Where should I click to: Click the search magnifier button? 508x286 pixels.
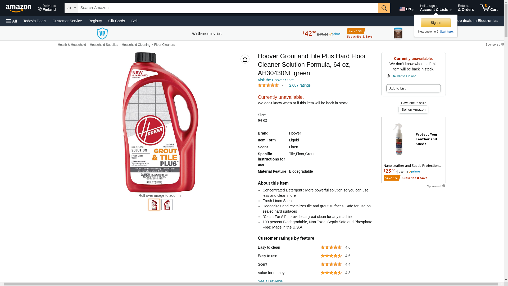[x=384, y=8]
